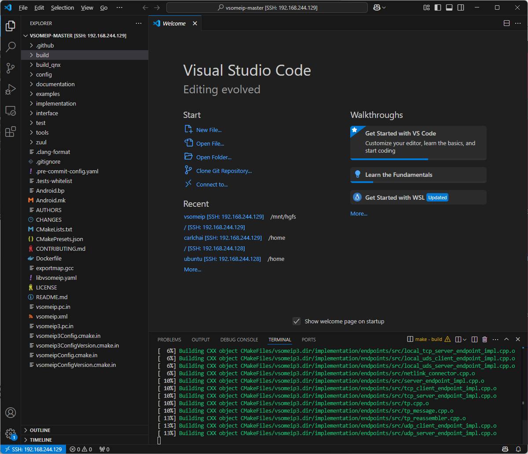Image resolution: width=528 pixels, height=454 pixels.
Task: Expand the examples folder
Action: click(84, 94)
